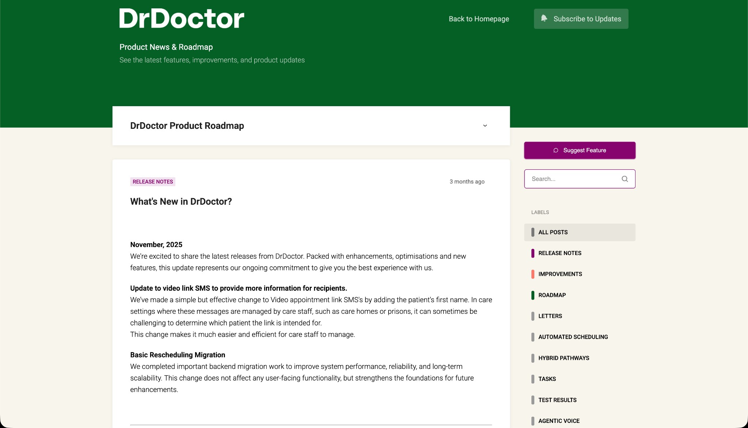Open the AUTOMATED SCHEDULING category
This screenshot has width=748, height=428.
pyautogui.click(x=573, y=337)
